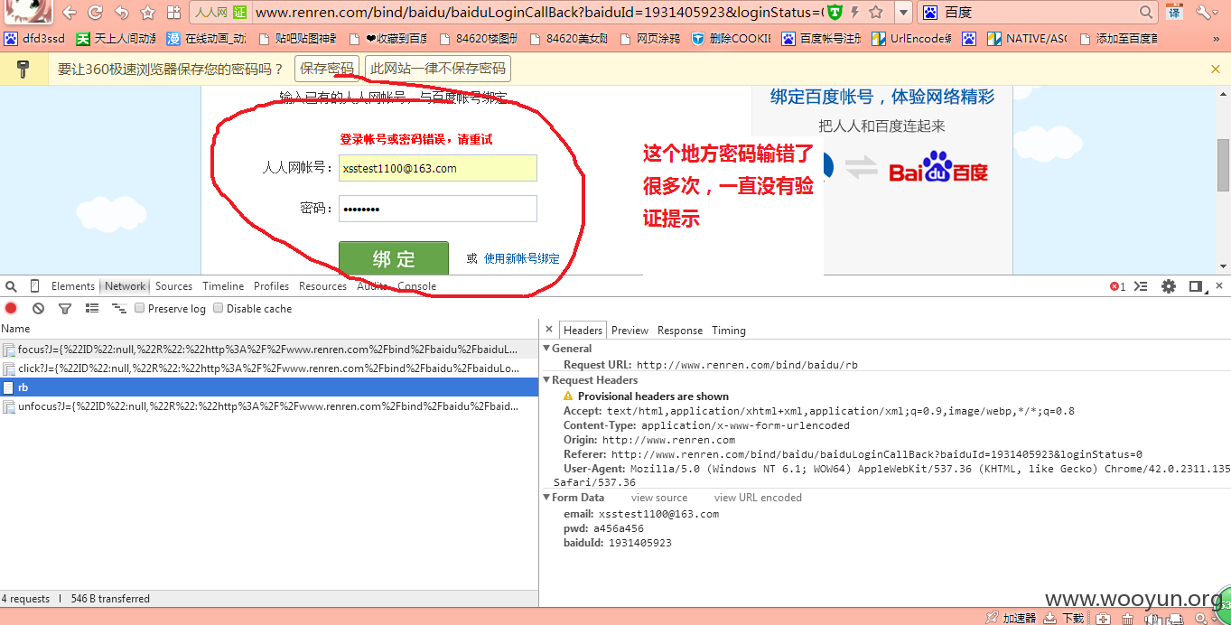Select the unfocus?J= request row
This screenshot has height=625, width=1231.
coord(269,406)
